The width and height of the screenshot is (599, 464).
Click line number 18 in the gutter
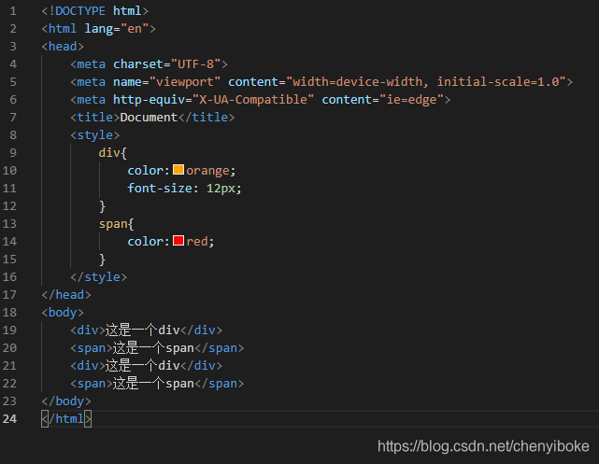pyautogui.click(x=9, y=313)
